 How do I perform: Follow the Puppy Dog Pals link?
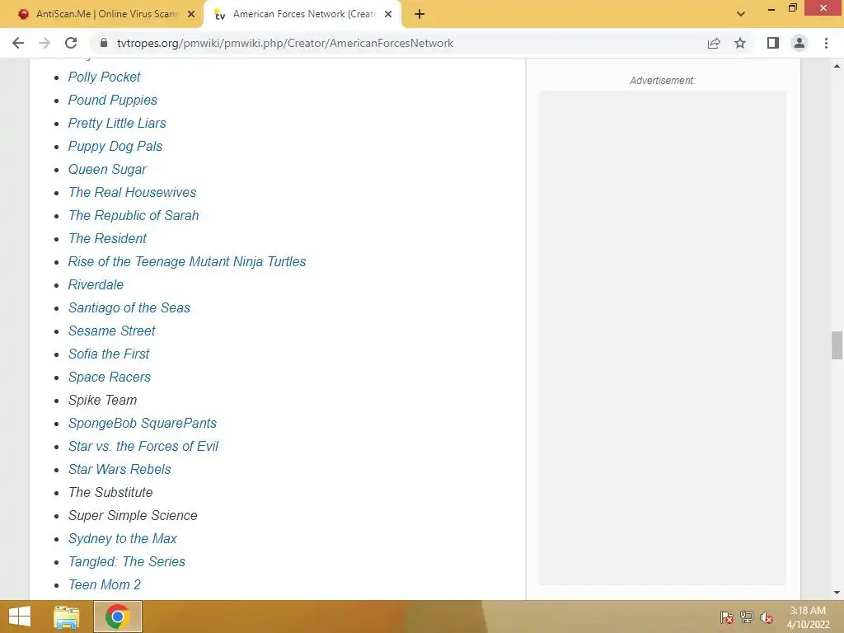point(115,147)
